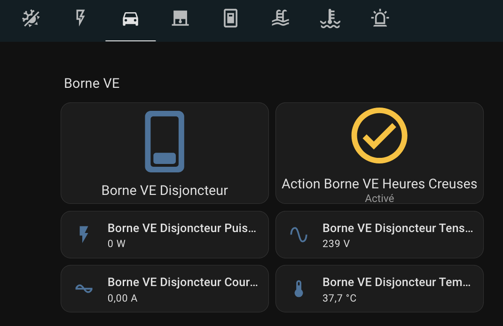Click the voltage sine wave icon
The image size is (503, 326).
click(x=299, y=234)
